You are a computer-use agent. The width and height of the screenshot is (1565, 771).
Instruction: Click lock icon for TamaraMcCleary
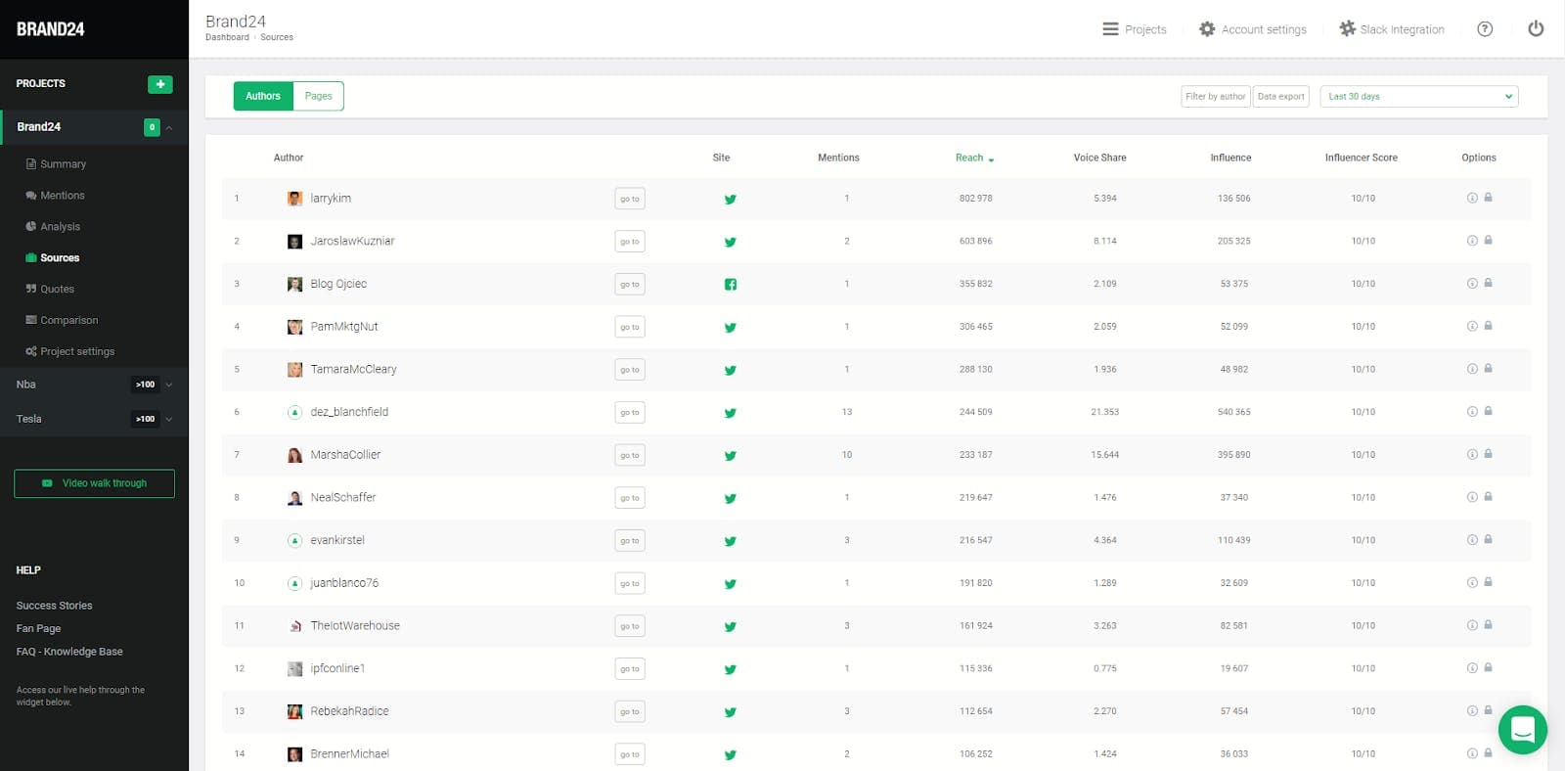pyautogui.click(x=1488, y=369)
